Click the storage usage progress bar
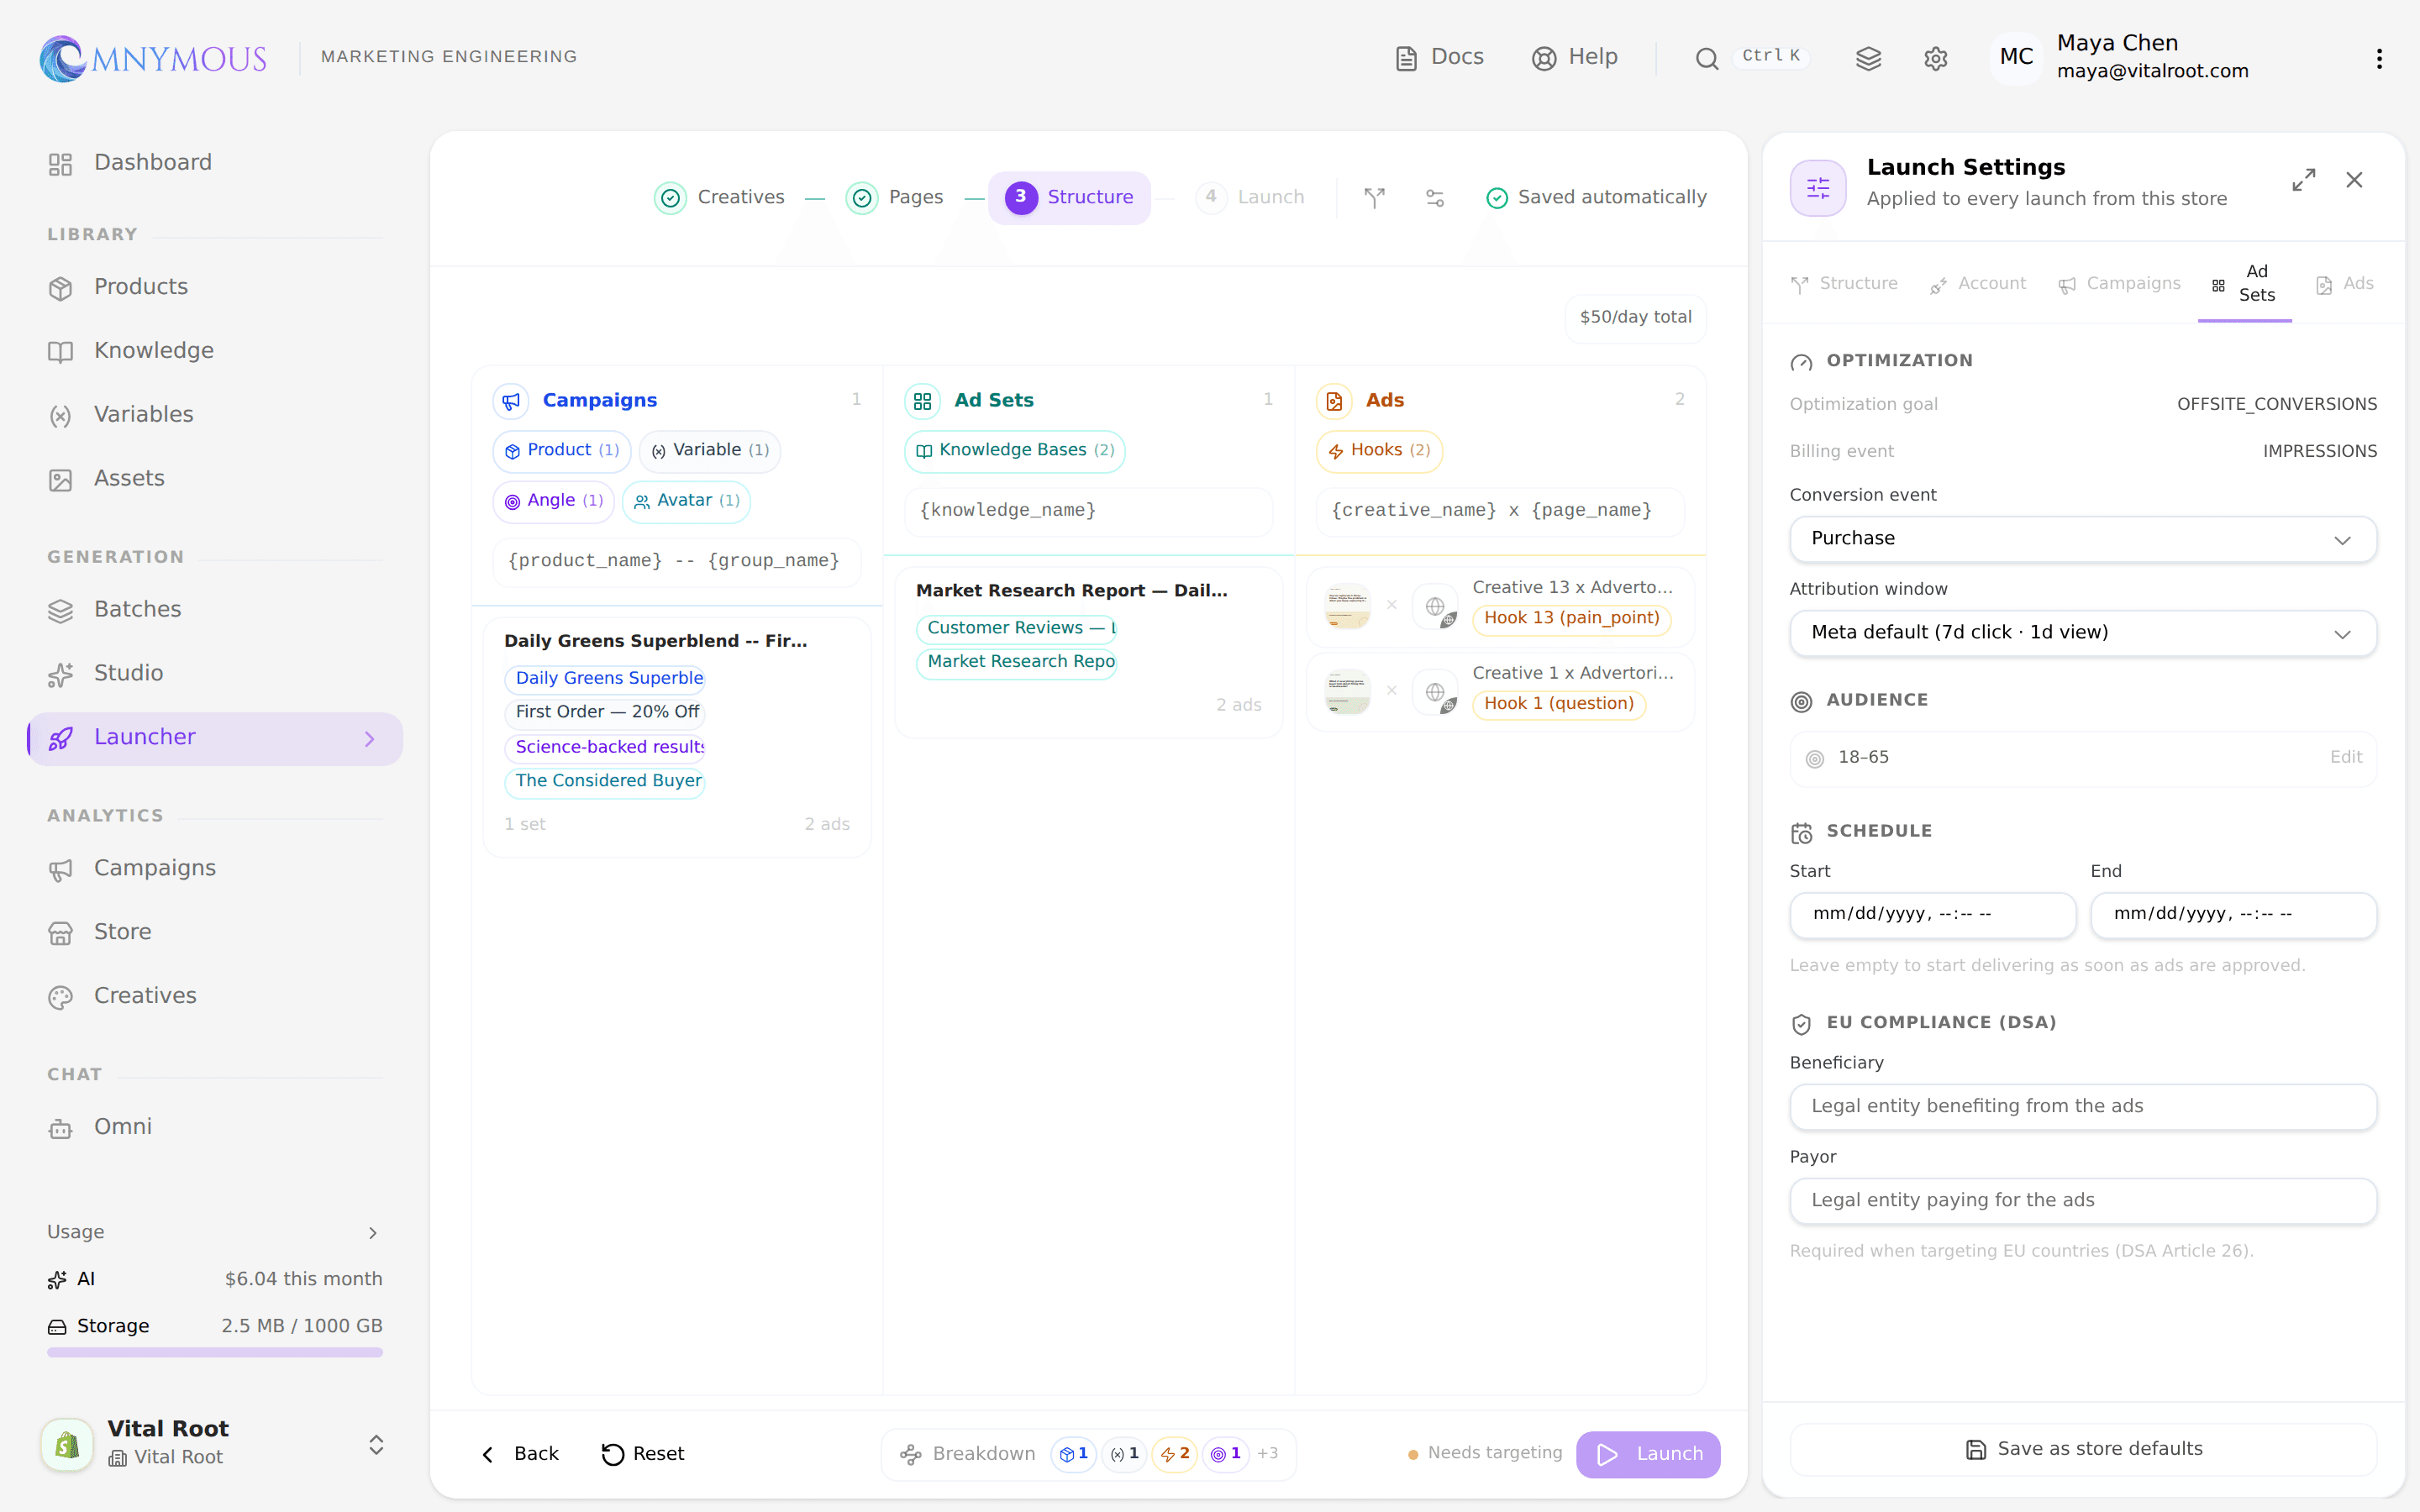This screenshot has width=2420, height=1512. point(214,1352)
